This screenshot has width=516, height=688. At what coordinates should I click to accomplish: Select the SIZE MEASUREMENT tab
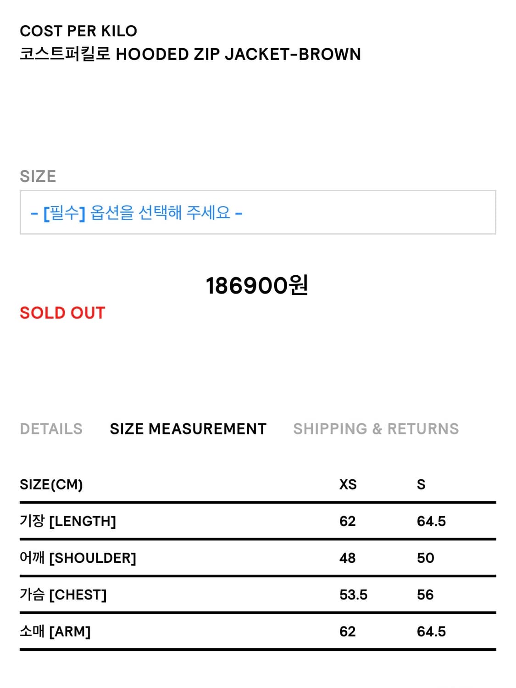pos(187,429)
